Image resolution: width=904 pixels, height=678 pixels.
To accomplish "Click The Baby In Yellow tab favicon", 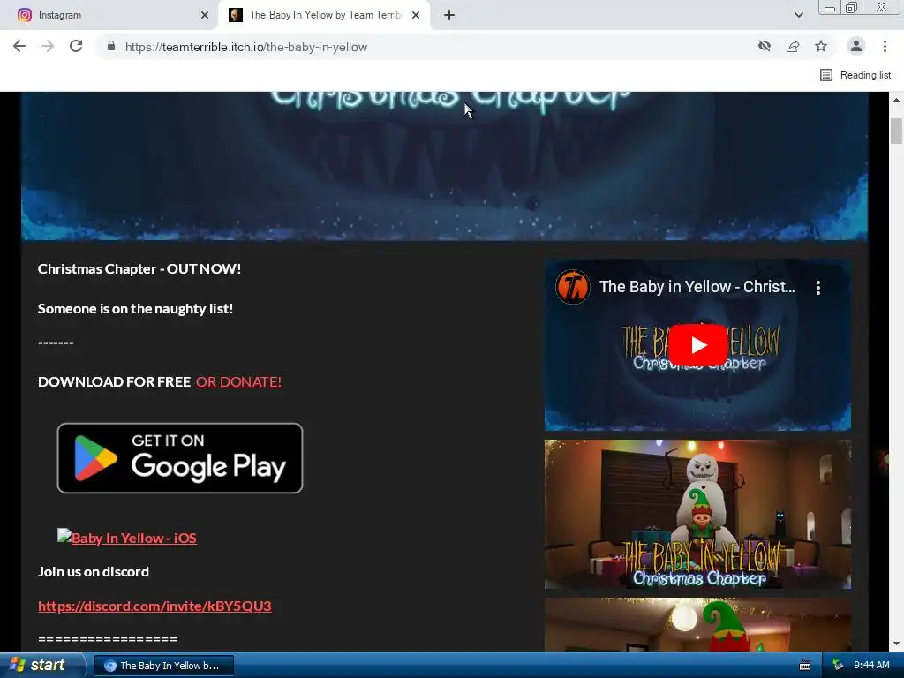I will [x=235, y=15].
